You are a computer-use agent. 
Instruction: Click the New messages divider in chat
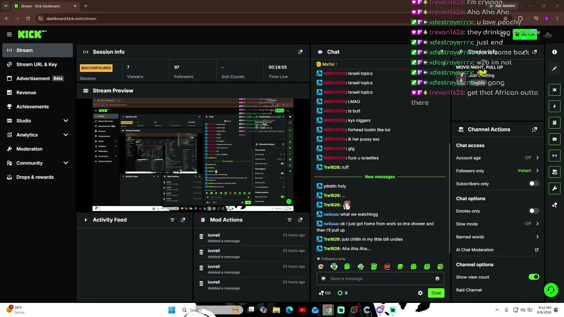pyautogui.click(x=380, y=177)
